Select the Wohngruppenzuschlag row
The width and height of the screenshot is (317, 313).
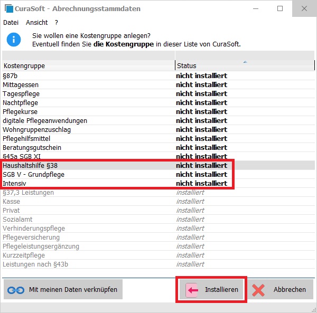(158, 129)
